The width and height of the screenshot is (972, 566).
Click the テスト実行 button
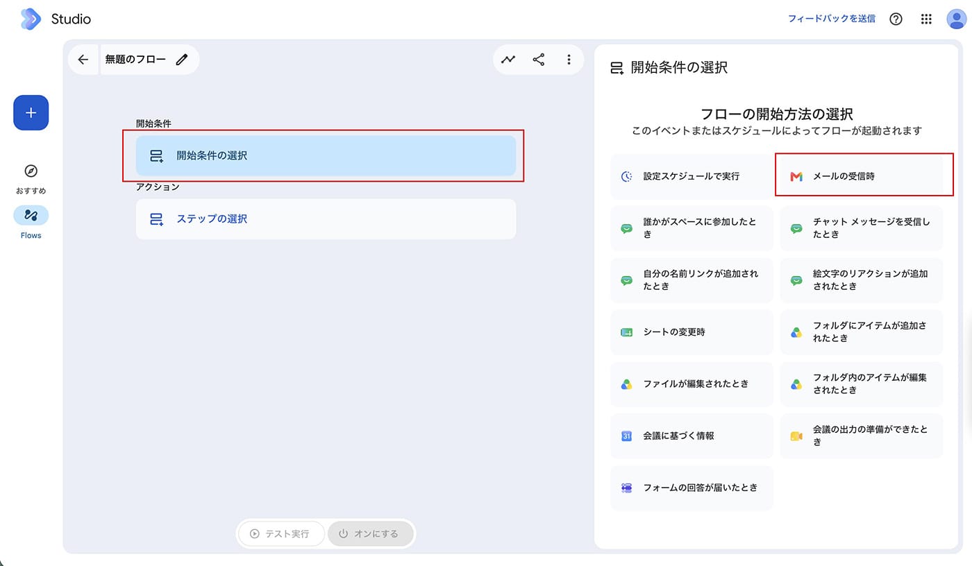[281, 533]
